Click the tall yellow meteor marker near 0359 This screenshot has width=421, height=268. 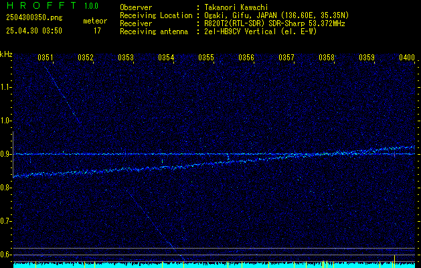[x=394, y=261]
